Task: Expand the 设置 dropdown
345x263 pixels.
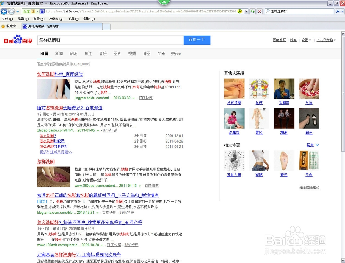Action: pyautogui.click(x=306, y=40)
